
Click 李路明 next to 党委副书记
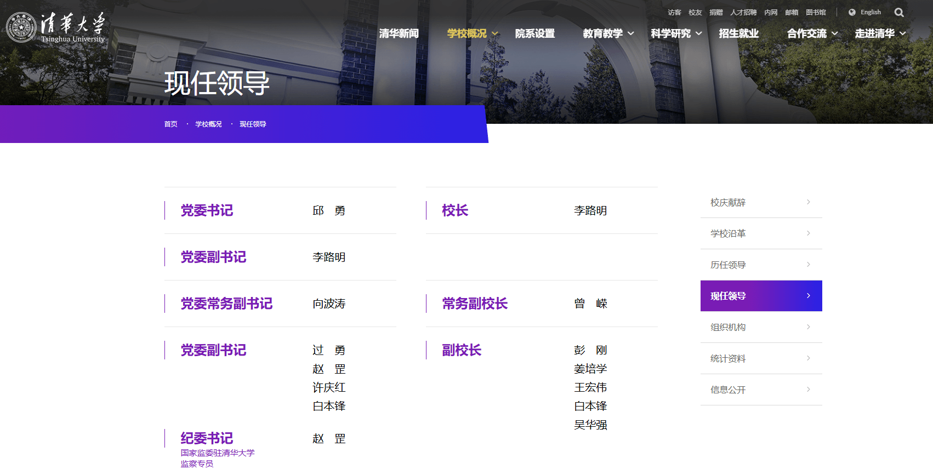tap(329, 257)
